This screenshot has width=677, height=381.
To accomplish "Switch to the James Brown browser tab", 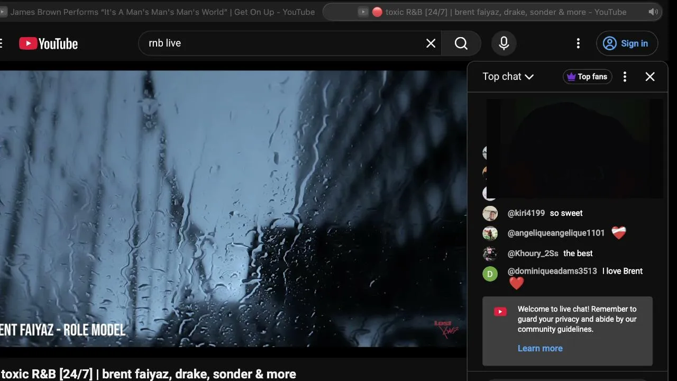I will pyautogui.click(x=158, y=12).
